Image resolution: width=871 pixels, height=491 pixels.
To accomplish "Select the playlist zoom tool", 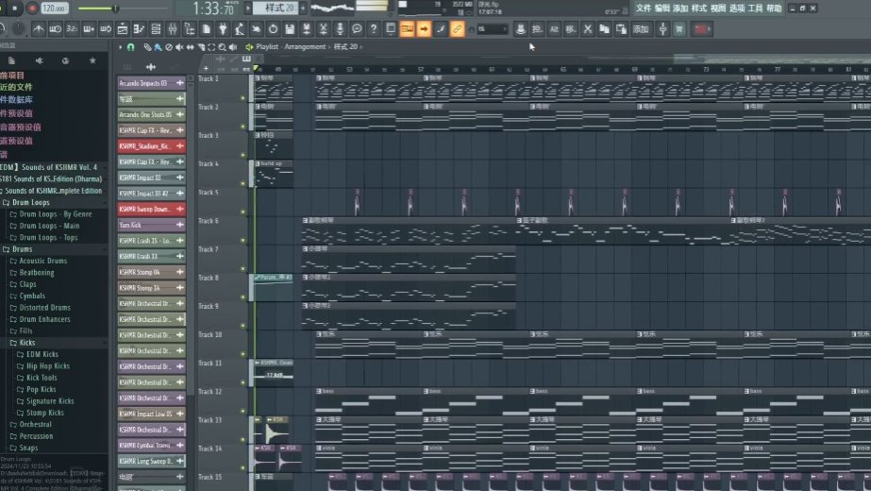I will 222,47.
